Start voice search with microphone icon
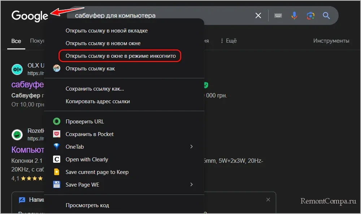 pos(294,16)
